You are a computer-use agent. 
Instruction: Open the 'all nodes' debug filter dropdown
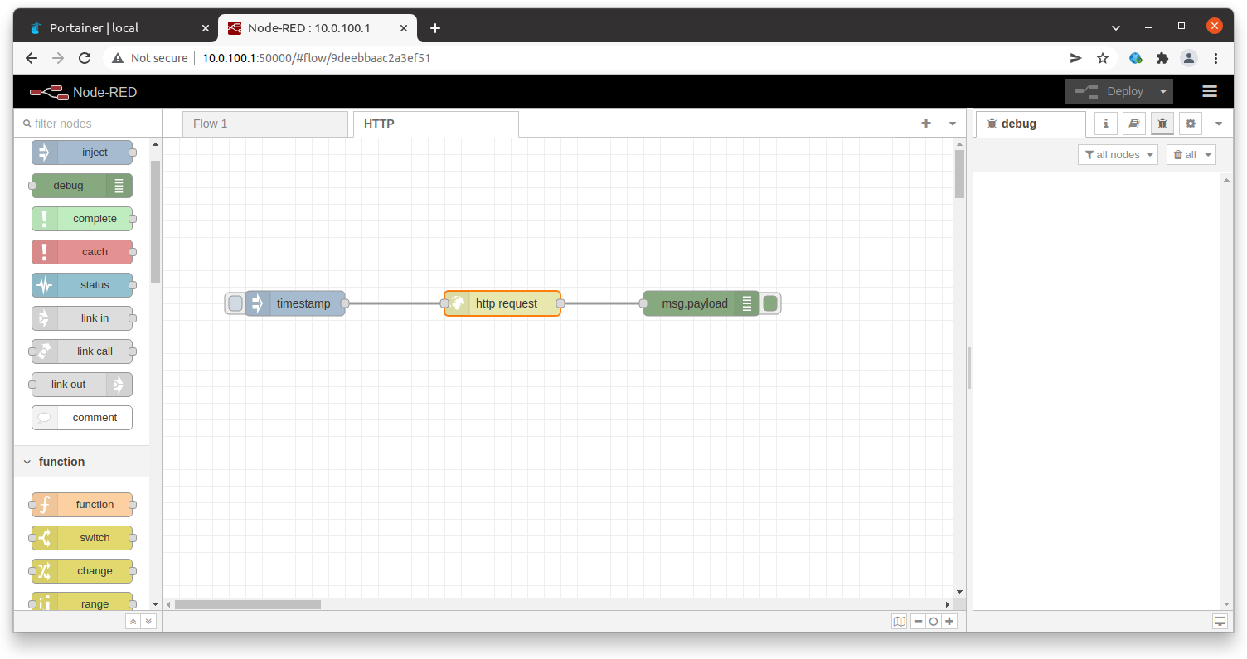tap(1118, 154)
